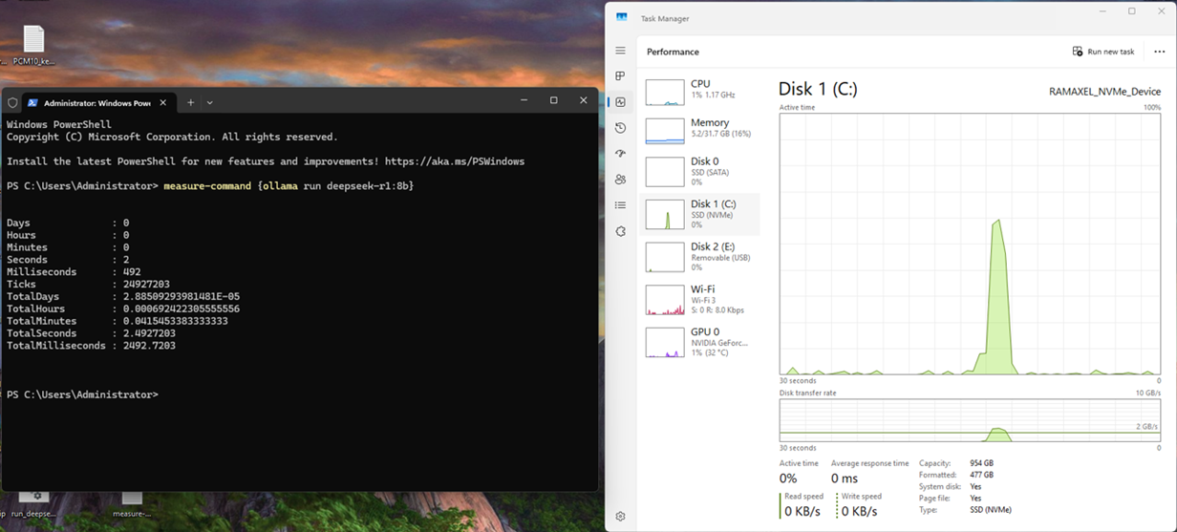Select the CPU performance graph
The image size is (1177, 532).
coord(699,91)
